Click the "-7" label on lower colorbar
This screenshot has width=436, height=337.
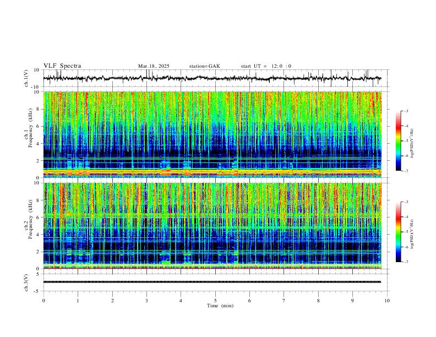406,262
